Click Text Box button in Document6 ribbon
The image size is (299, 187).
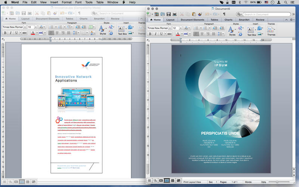pos(252,30)
